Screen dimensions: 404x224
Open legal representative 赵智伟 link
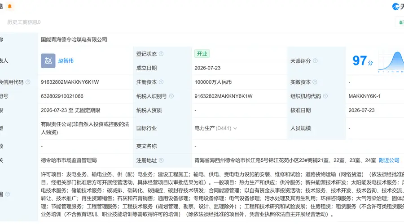coord(66,60)
